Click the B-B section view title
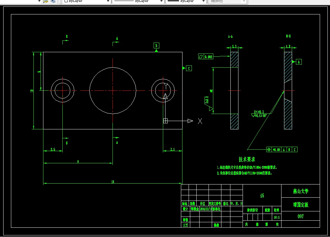 (288, 36)
